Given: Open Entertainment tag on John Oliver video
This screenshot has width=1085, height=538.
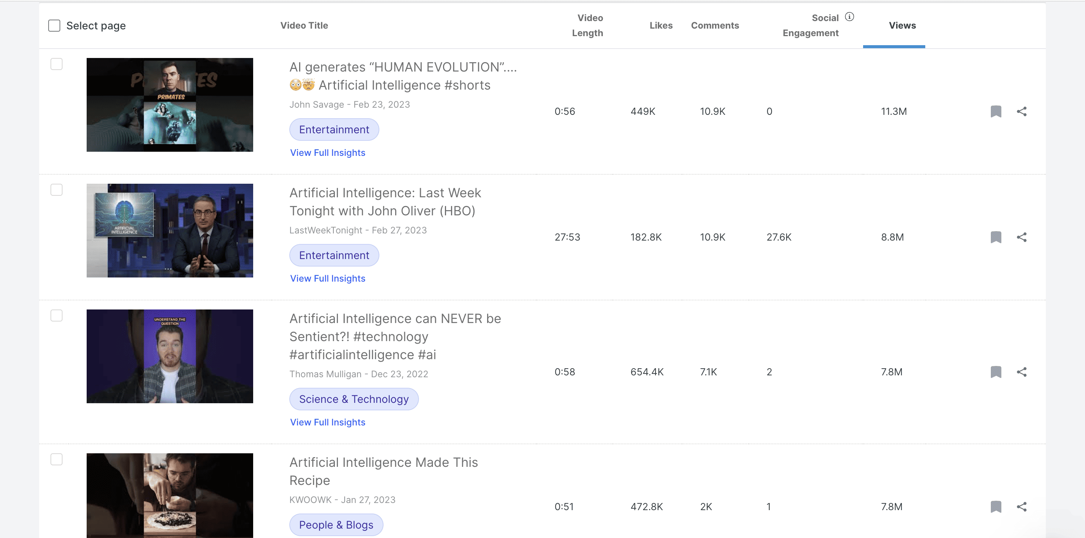Looking at the screenshot, I should pos(334,255).
